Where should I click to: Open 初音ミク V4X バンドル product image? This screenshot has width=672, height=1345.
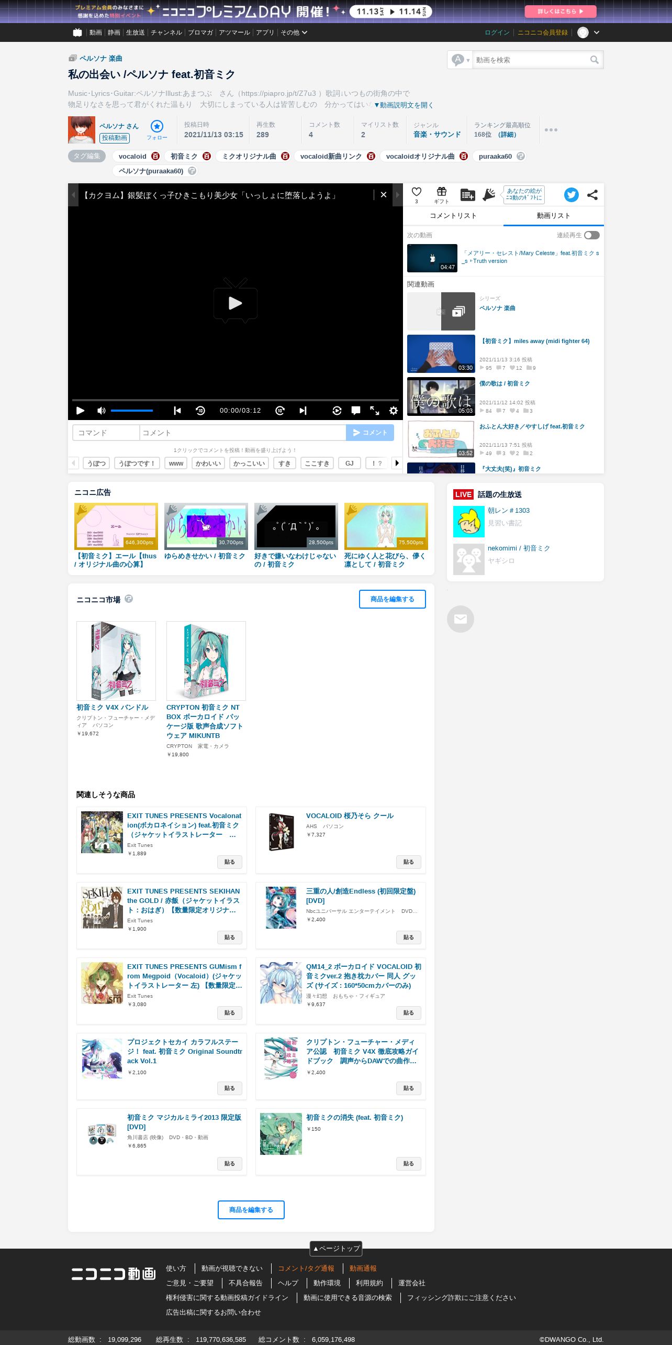pos(116,661)
